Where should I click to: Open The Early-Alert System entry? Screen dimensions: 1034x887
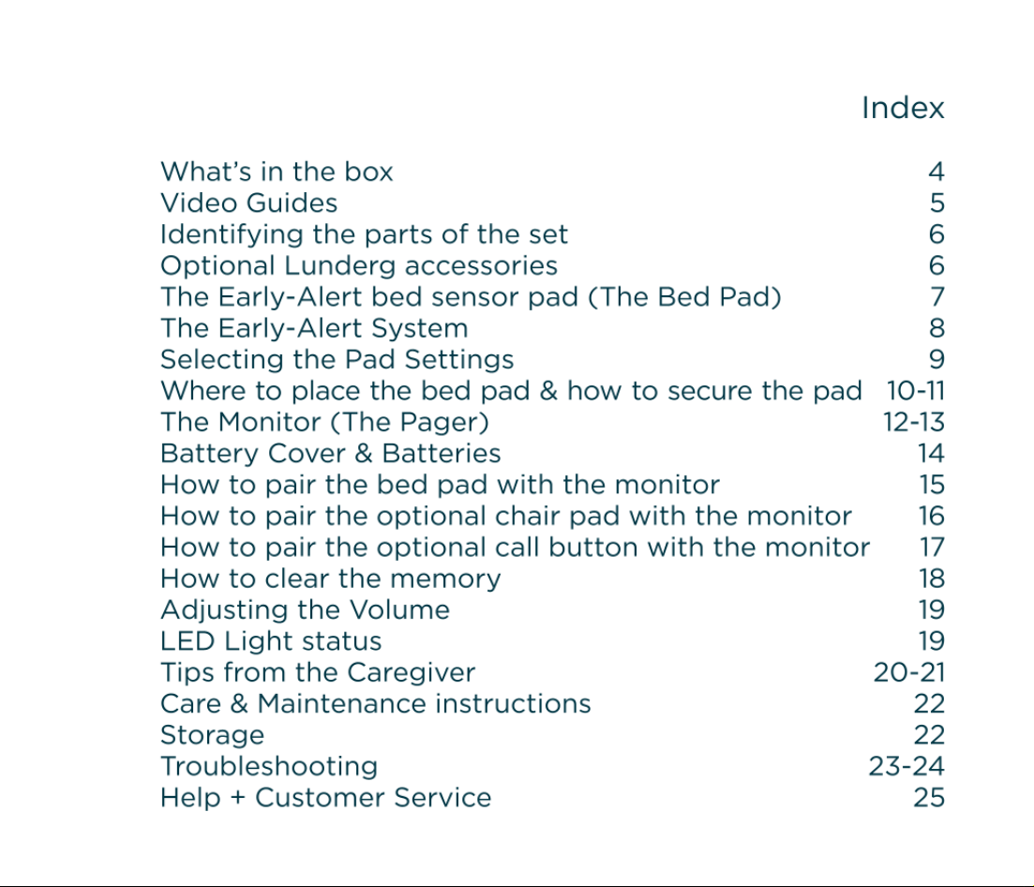tap(314, 328)
